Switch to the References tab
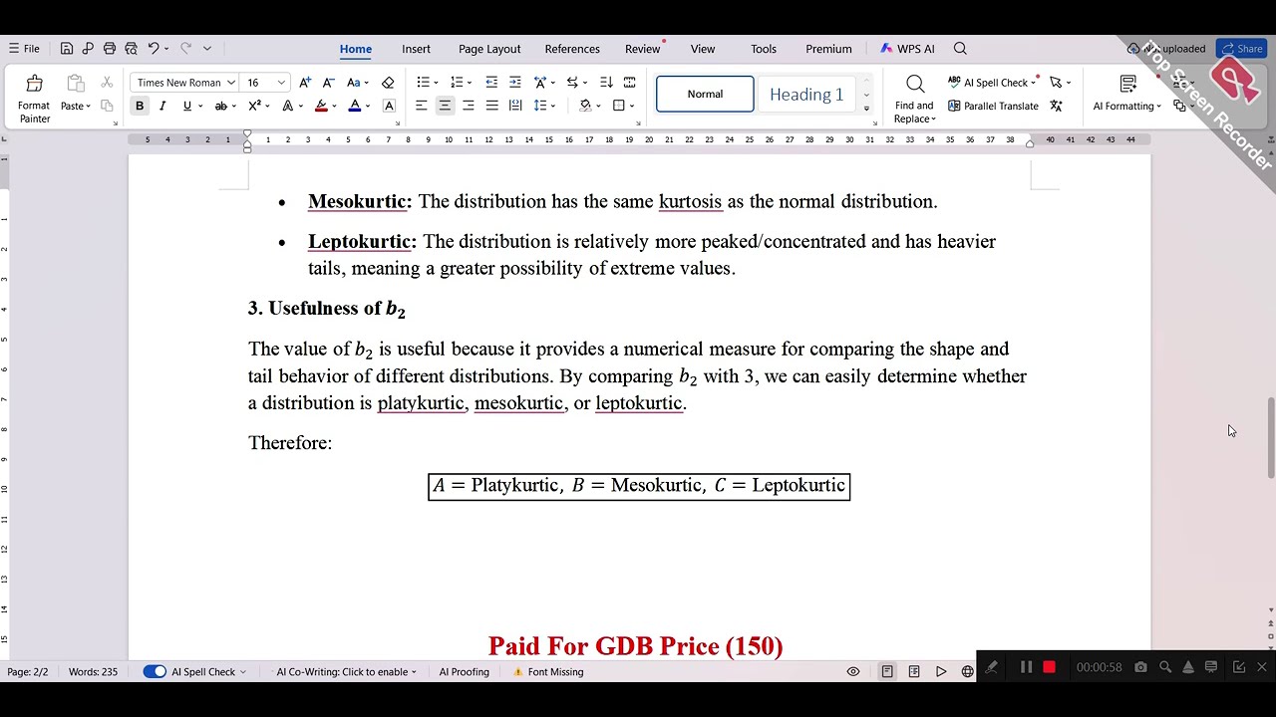1276x717 pixels. click(x=572, y=49)
